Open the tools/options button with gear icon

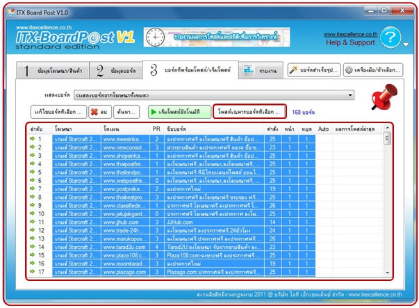click(x=373, y=70)
